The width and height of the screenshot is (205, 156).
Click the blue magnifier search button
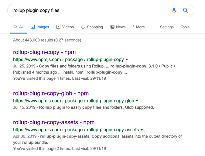pyautogui.click(x=185, y=10)
